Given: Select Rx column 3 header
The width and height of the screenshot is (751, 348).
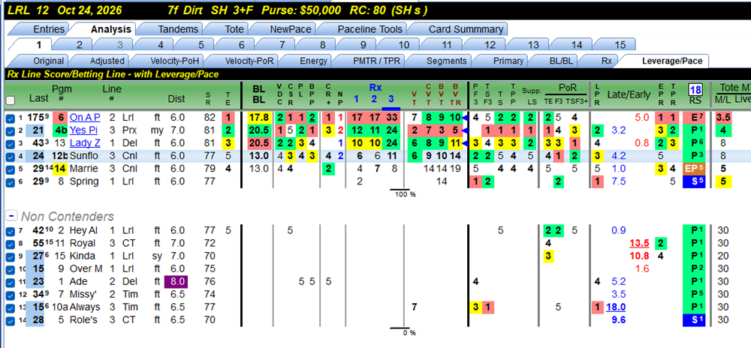Looking at the screenshot, I should point(391,99).
